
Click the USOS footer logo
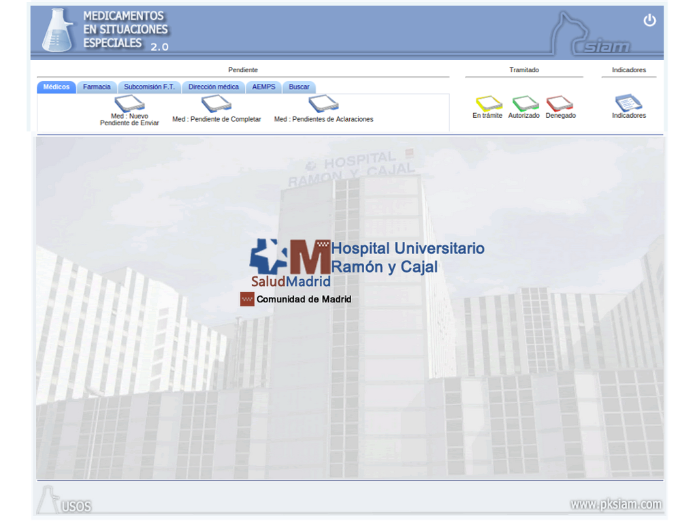(65, 501)
